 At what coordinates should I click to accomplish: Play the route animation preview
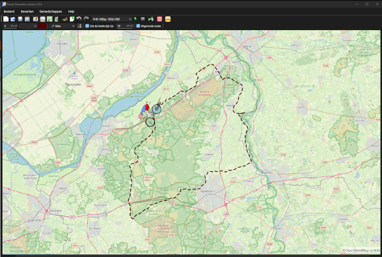(136, 19)
